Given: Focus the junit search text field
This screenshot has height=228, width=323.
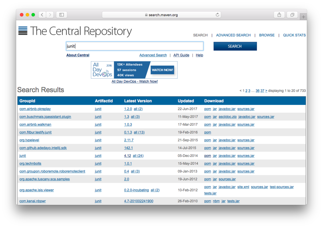Looking at the screenshot, I should click(135, 46).
